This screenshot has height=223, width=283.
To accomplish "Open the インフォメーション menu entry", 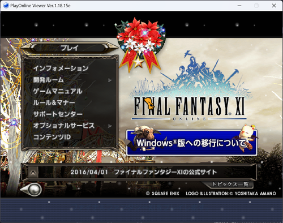I will point(61,68).
